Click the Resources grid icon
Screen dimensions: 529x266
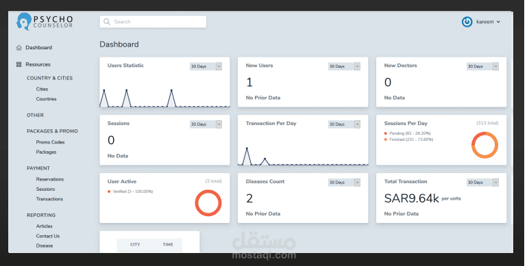point(19,65)
